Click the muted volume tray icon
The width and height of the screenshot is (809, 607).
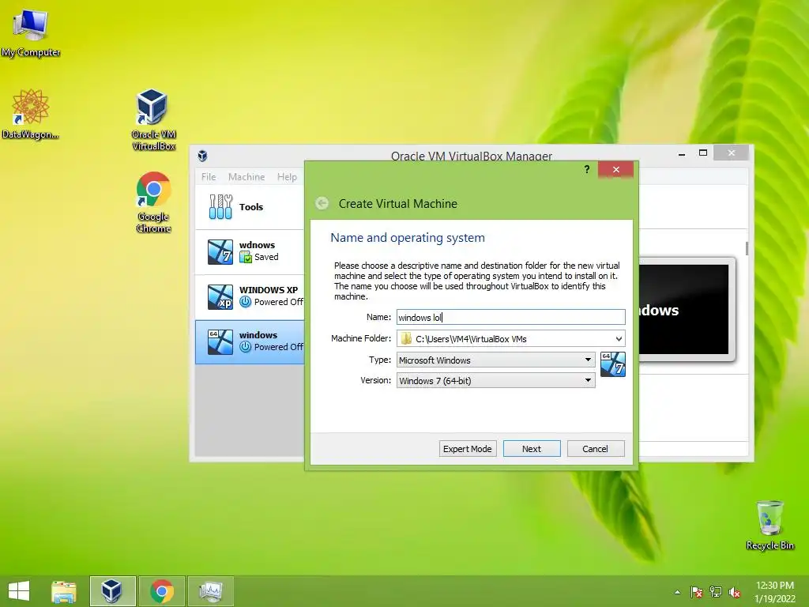point(735,592)
